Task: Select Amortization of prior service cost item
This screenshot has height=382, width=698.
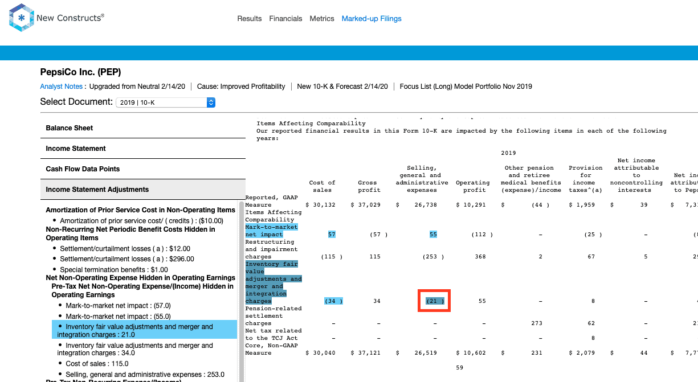Action: pyautogui.click(x=141, y=221)
